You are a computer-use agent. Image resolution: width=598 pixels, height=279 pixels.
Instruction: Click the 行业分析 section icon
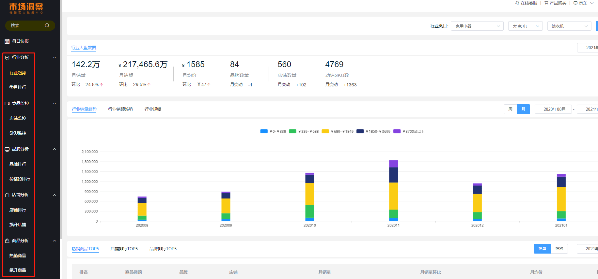[7, 58]
